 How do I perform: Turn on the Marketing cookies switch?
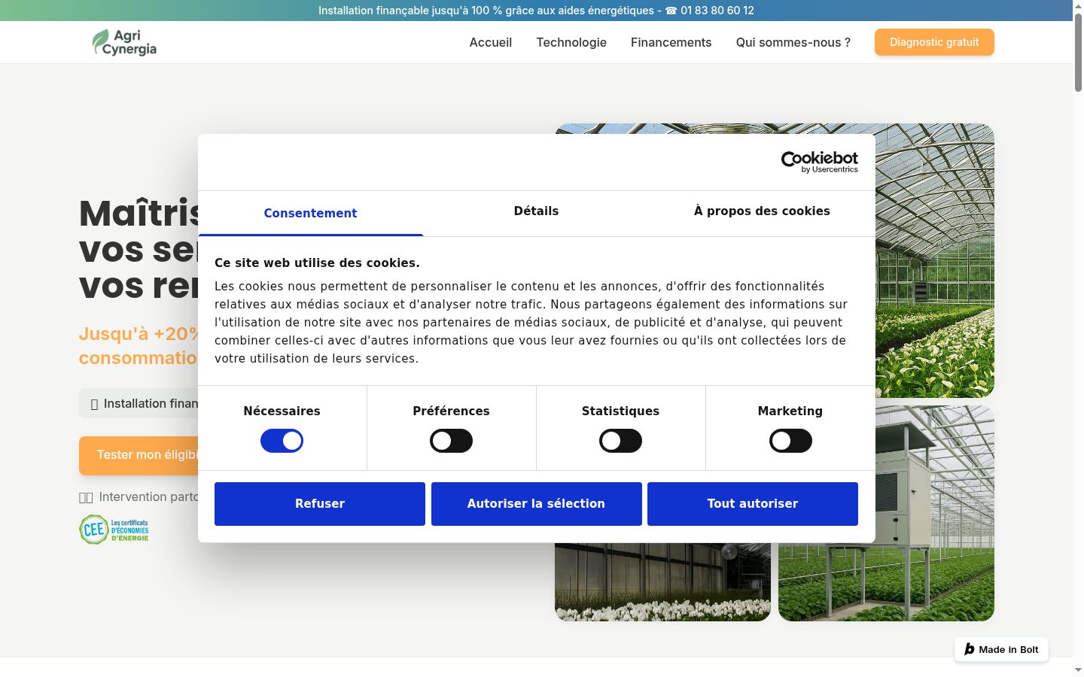point(790,441)
